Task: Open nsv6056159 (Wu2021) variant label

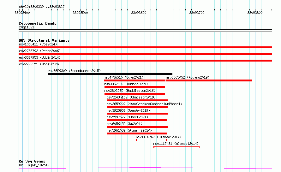Action: coord(124,124)
